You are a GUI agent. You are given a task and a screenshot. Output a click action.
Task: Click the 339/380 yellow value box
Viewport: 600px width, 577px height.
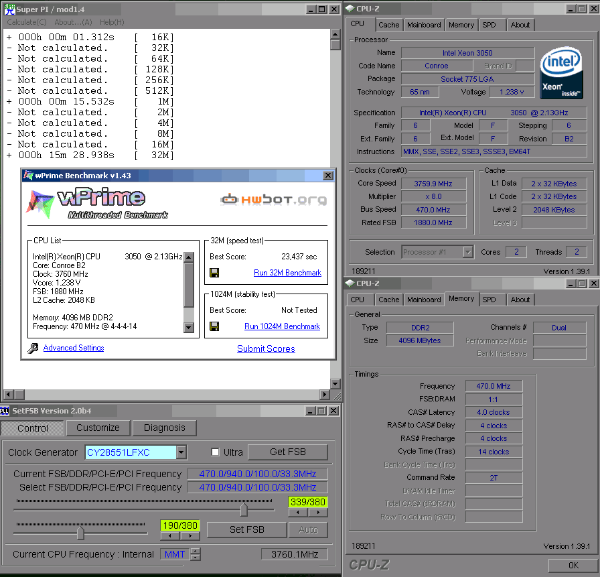coord(307,502)
